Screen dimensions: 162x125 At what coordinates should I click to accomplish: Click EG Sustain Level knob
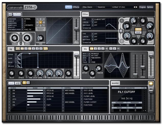pyautogui.click(x=59, y=73)
